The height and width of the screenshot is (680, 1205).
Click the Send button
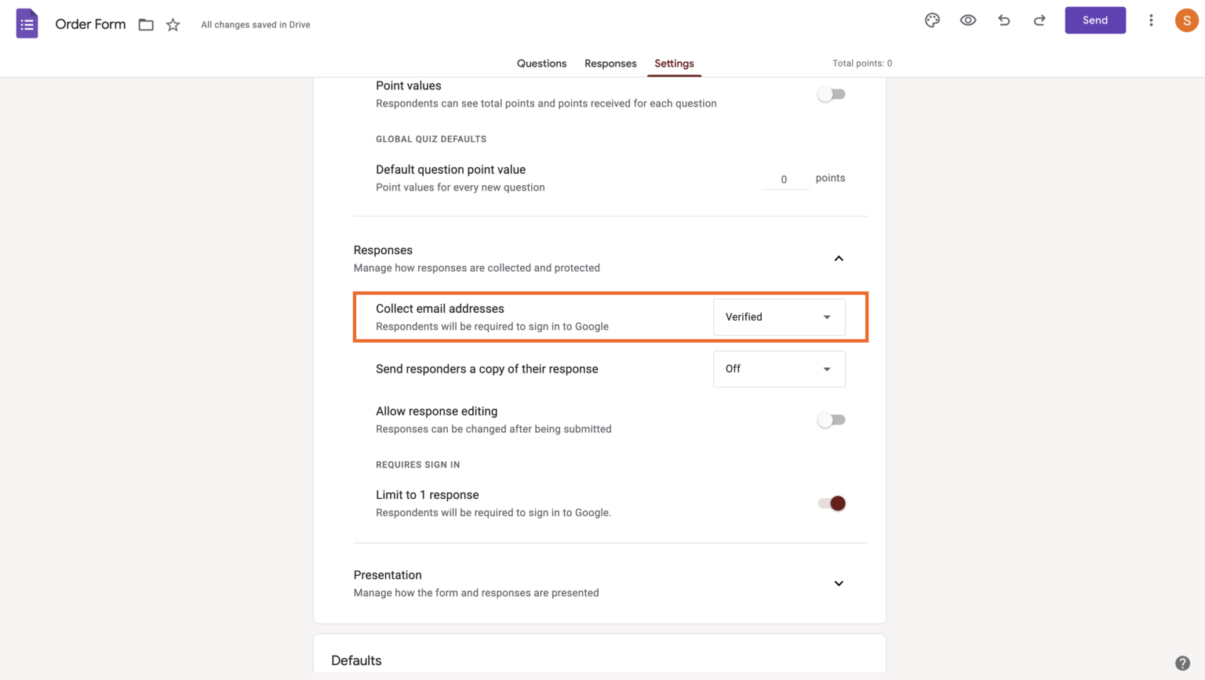[x=1095, y=20]
